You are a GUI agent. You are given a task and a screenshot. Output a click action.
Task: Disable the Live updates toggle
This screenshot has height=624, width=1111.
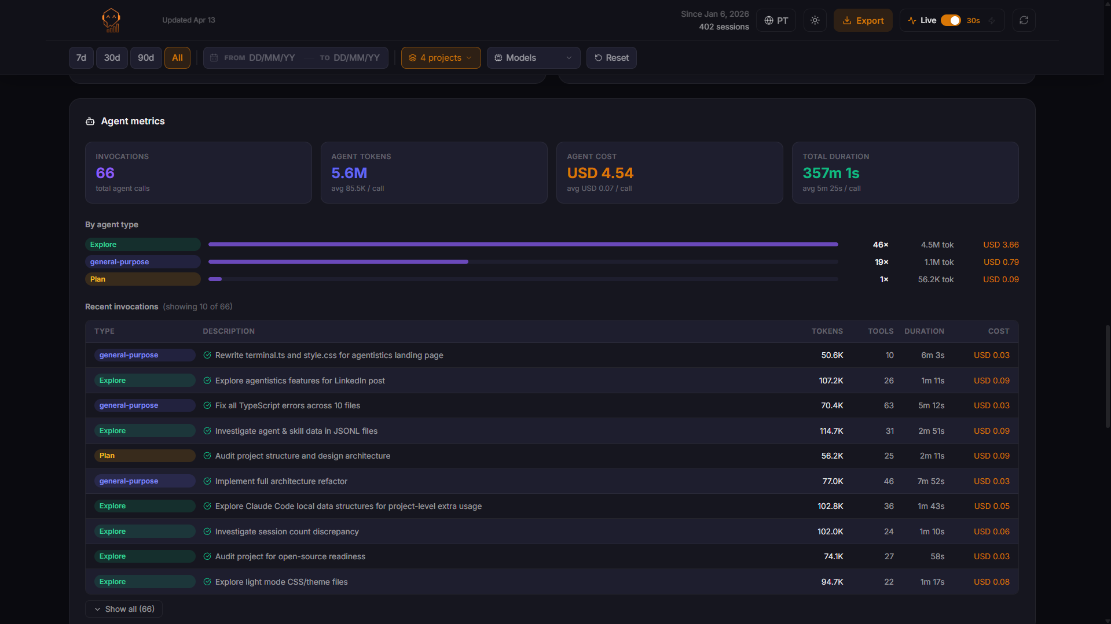tap(951, 20)
